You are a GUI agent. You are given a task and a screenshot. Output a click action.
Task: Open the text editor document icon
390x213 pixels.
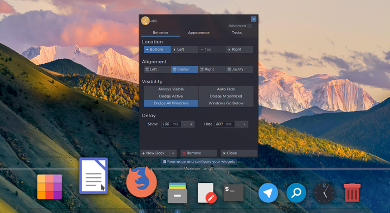[207, 193]
